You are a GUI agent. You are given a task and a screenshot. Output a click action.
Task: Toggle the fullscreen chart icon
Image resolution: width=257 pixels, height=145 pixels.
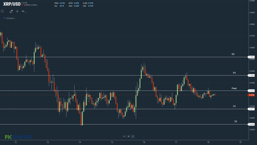point(133,136)
